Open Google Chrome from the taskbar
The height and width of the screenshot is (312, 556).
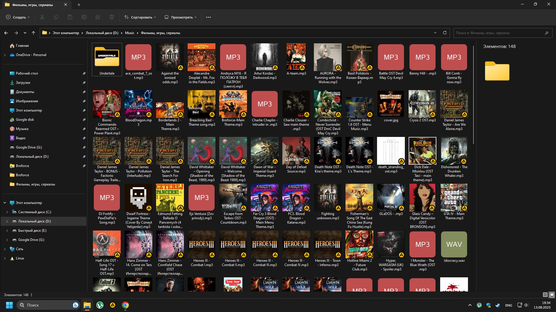point(125,305)
